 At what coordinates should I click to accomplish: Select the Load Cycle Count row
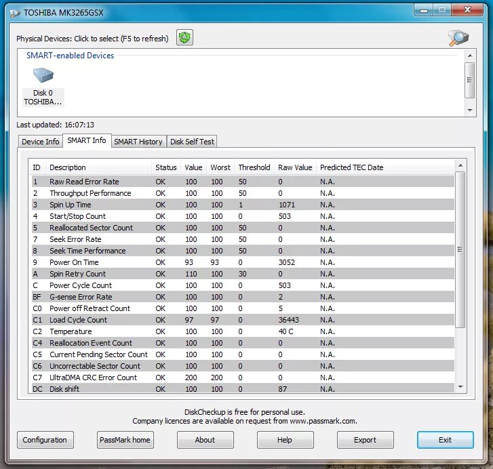tap(243, 320)
